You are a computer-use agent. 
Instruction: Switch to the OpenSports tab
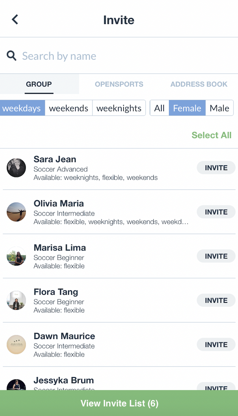point(119,84)
